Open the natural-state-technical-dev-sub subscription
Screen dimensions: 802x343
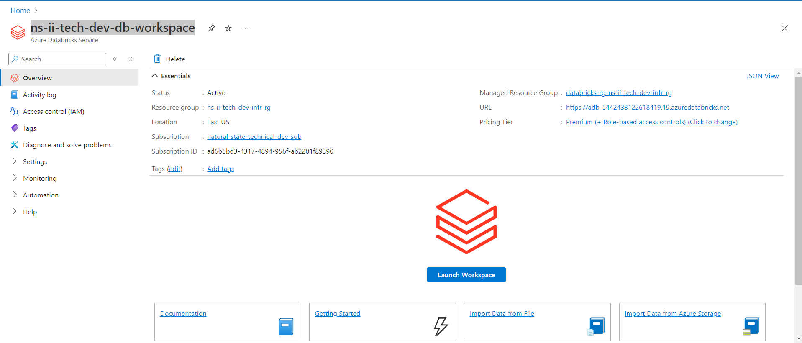254,137
